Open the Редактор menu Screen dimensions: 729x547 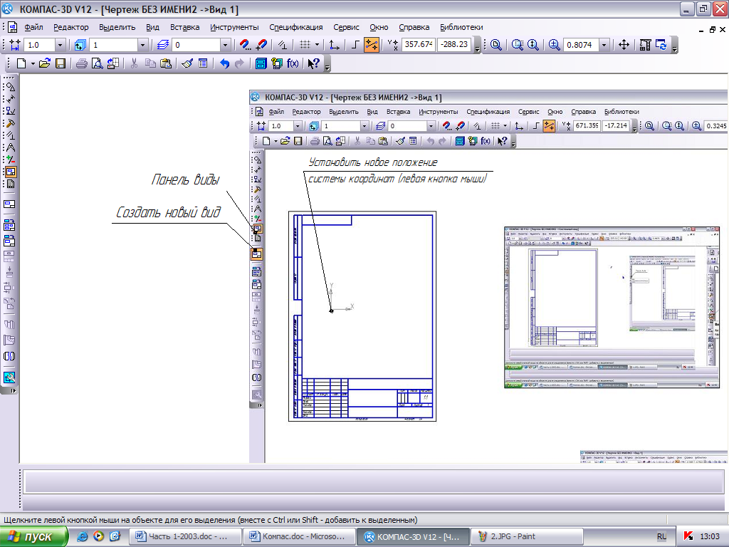click(x=70, y=27)
